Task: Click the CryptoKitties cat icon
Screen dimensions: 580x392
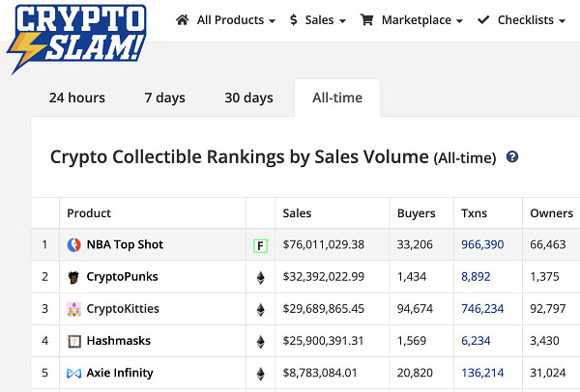Action: click(74, 309)
